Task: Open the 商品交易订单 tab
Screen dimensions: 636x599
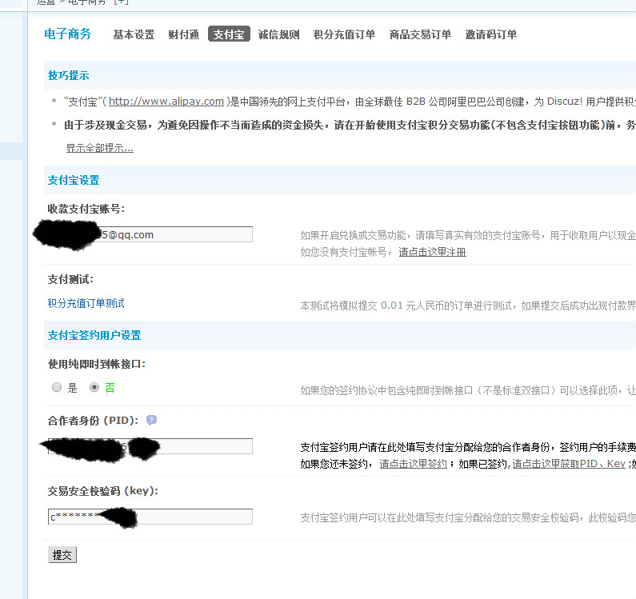Action: click(x=420, y=34)
